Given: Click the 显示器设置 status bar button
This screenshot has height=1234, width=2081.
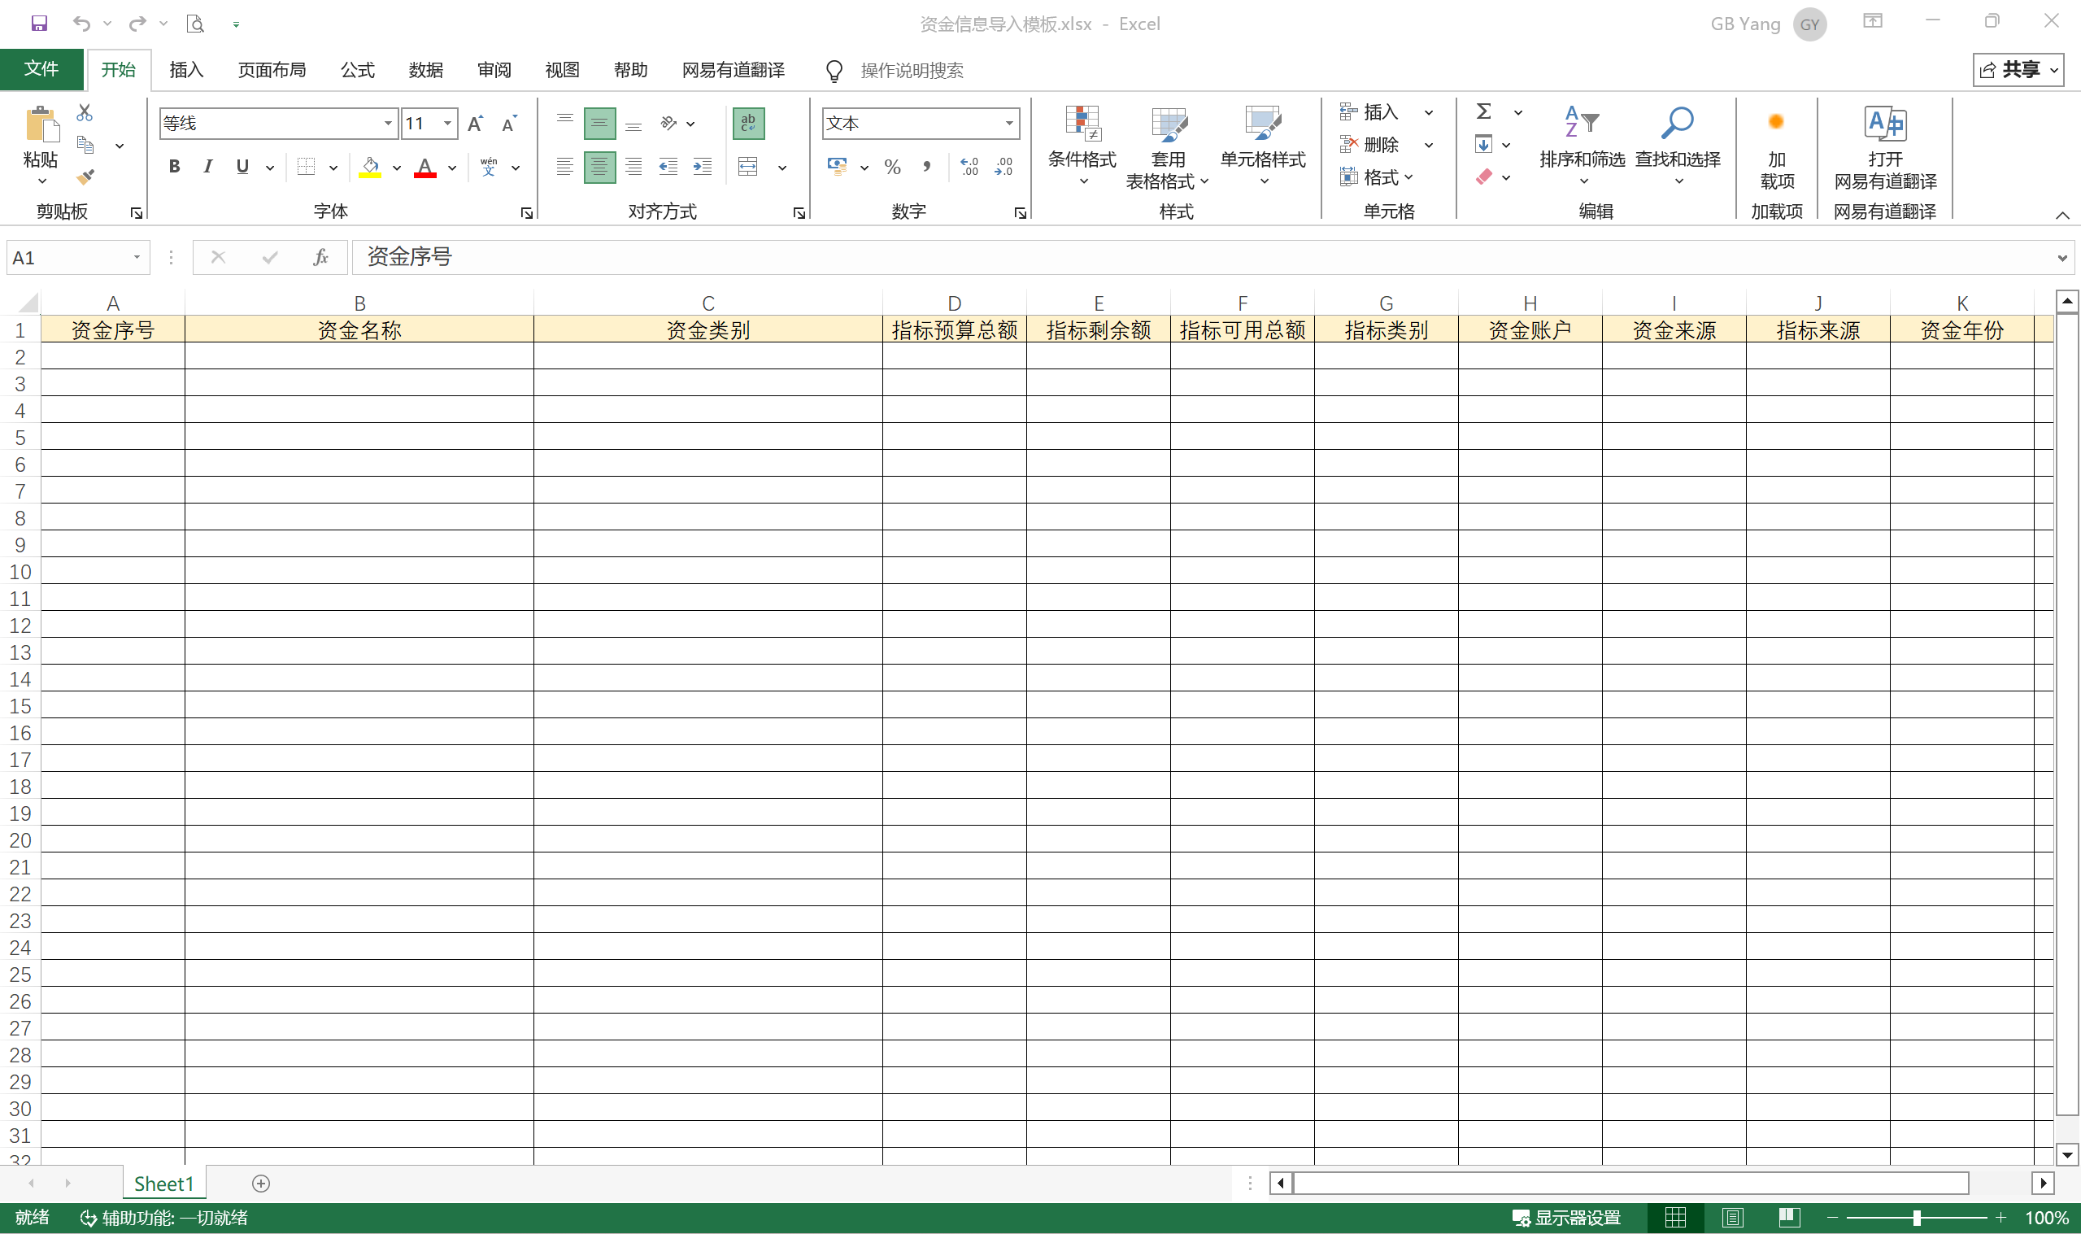Looking at the screenshot, I should click(x=1566, y=1219).
